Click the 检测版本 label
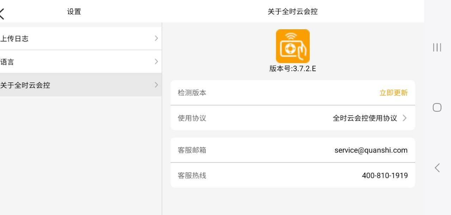The height and width of the screenshot is (215, 451). pyautogui.click(x=192, y=93)
